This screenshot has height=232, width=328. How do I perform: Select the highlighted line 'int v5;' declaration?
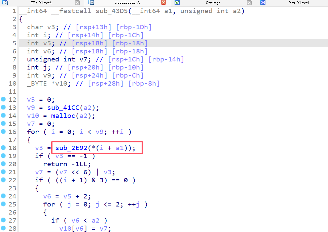(x=41, y=43)
